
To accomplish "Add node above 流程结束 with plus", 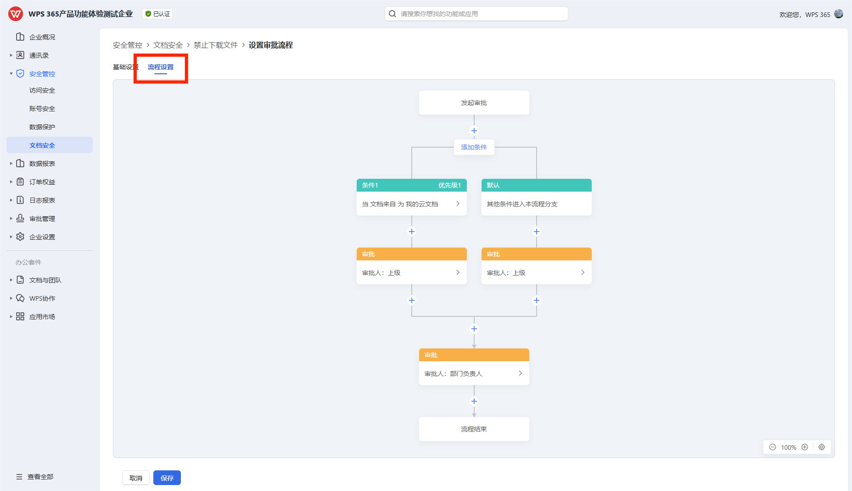I will pyautogui.click(x=474, y=401).
